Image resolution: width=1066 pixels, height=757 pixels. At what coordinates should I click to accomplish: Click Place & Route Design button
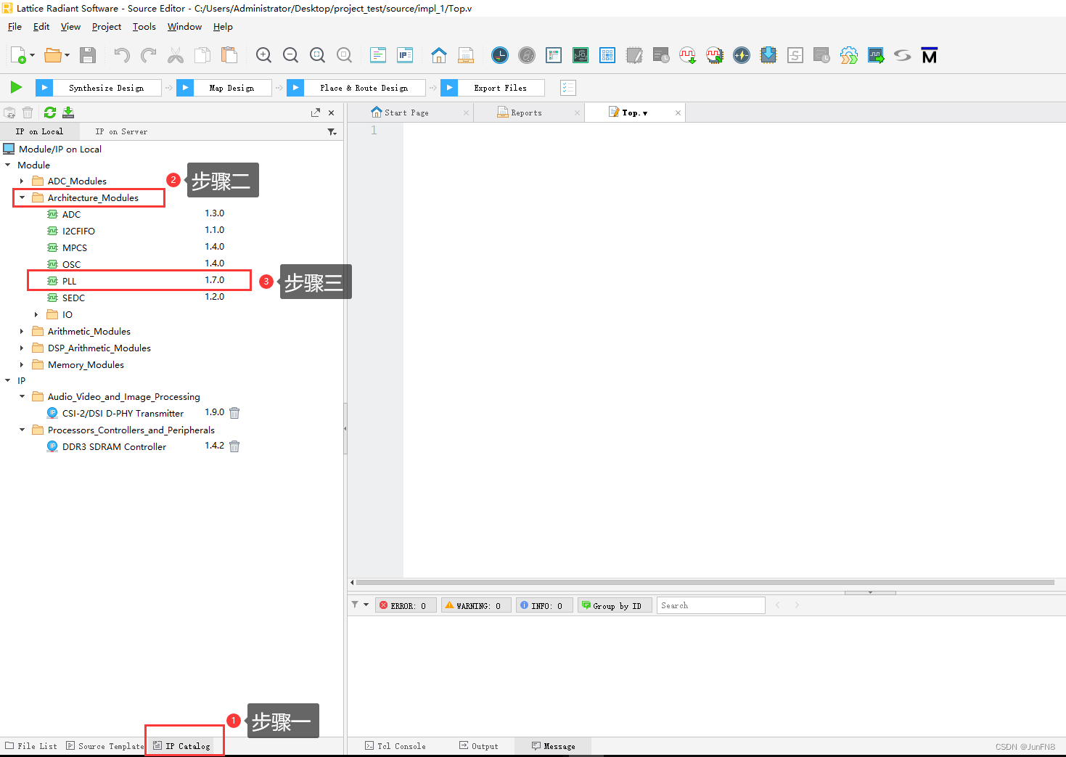[356, 88]
